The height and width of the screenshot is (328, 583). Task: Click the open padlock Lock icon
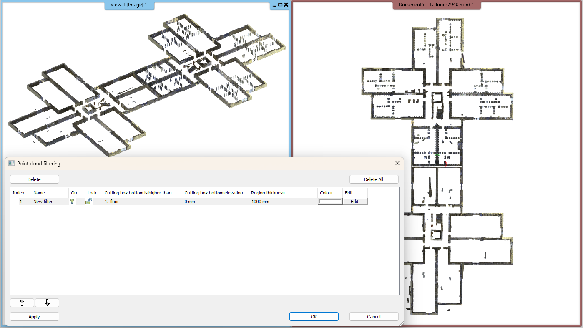89,202
